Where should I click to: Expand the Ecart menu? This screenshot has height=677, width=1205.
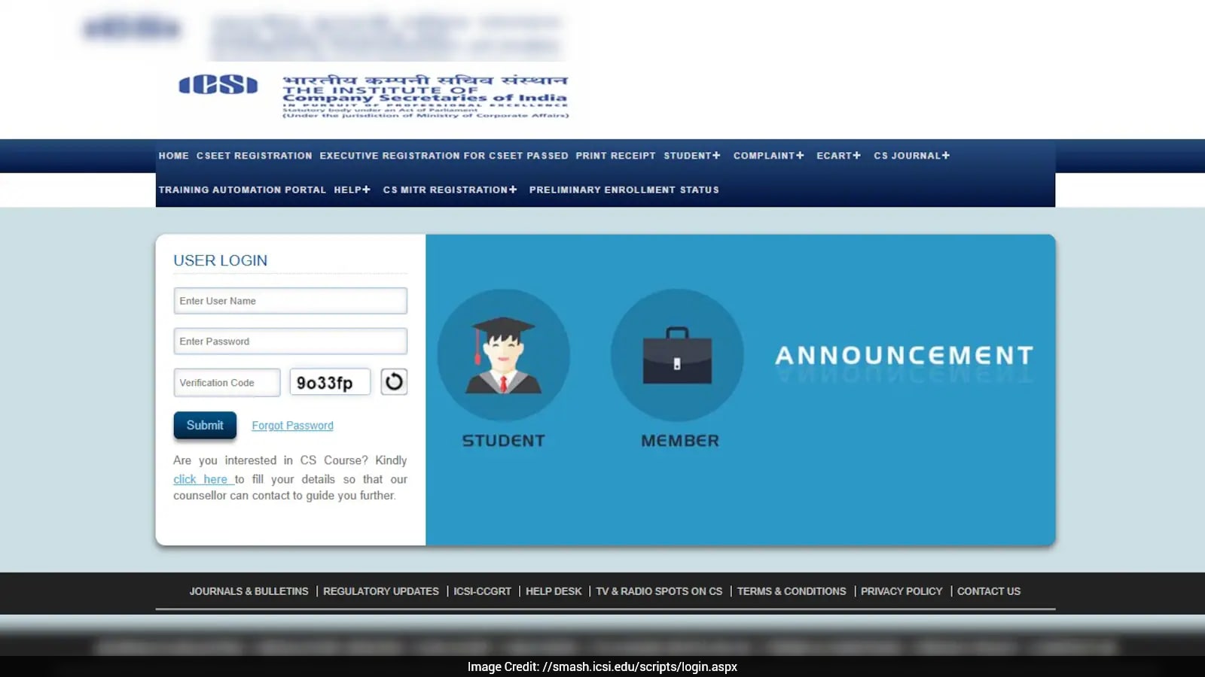pyautogui.click(x=838, y=156)
